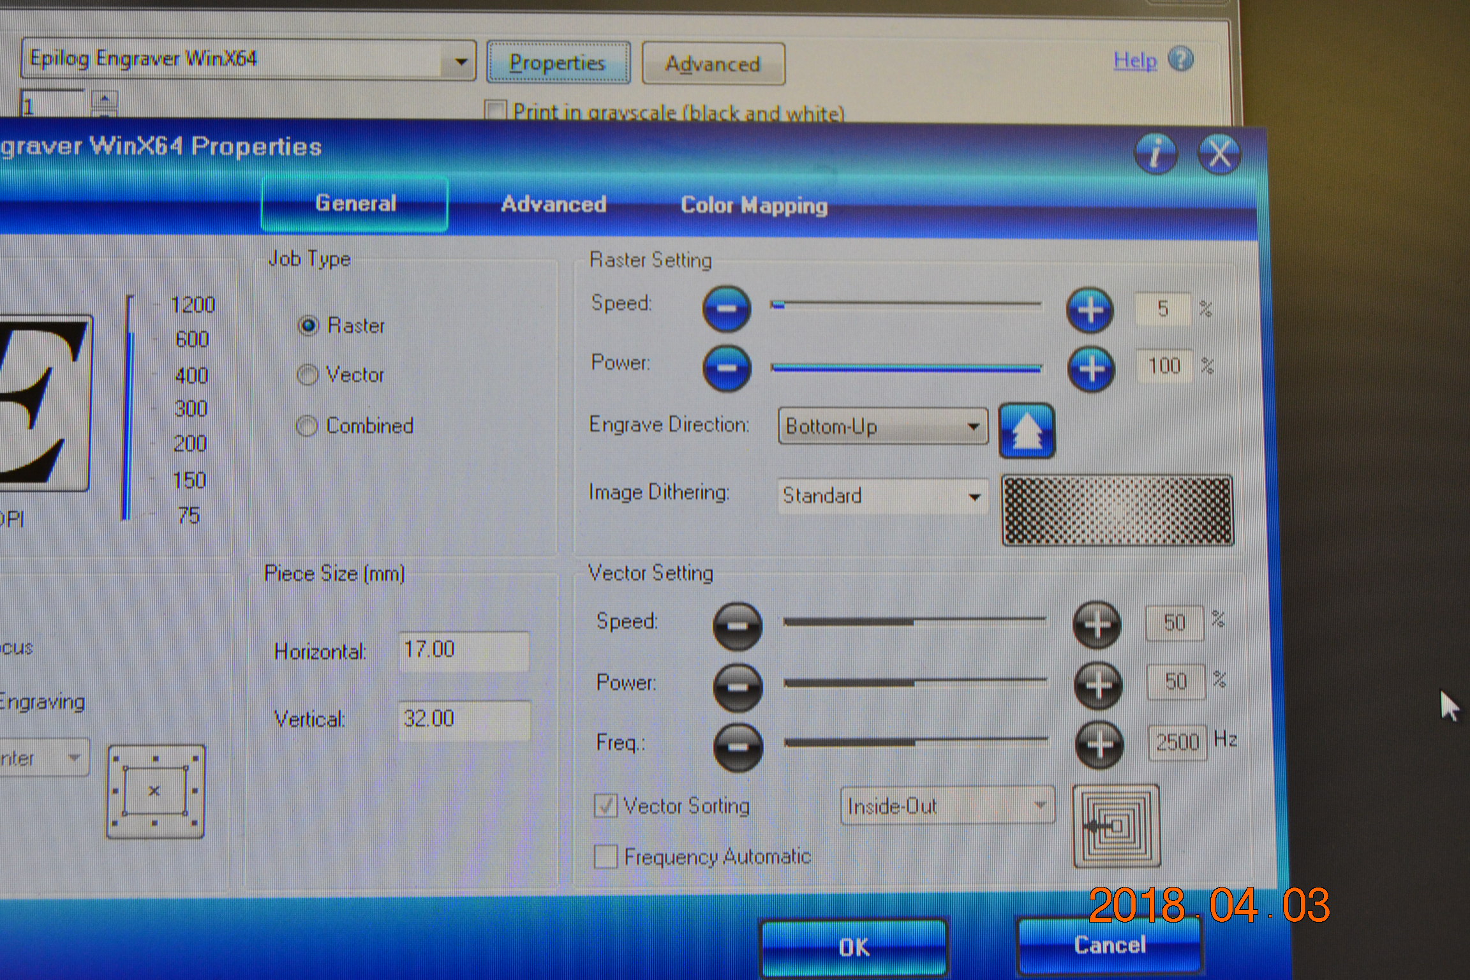Click the Vector Power 50 percent field
Viewport: 1470px width, 980px height.
click(x=1176, y=682)
